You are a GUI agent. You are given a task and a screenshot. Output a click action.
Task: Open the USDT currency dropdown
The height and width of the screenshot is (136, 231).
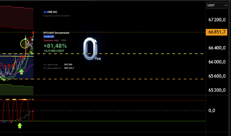[x=216, y=5]
